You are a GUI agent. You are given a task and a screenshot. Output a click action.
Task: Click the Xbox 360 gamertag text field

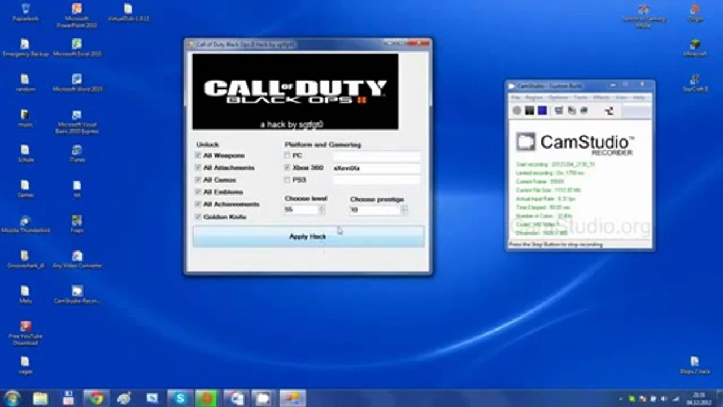376,168
